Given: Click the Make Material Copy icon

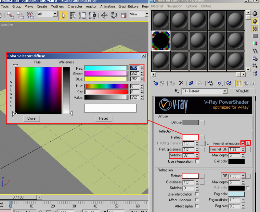Looking at the screenshot, I should [191, 83].
